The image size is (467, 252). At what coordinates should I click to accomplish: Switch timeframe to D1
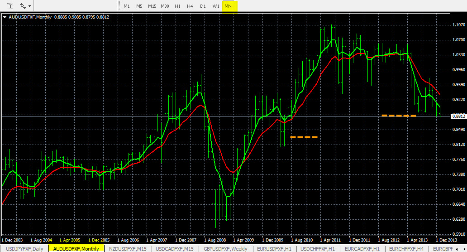tap(203, 6)
